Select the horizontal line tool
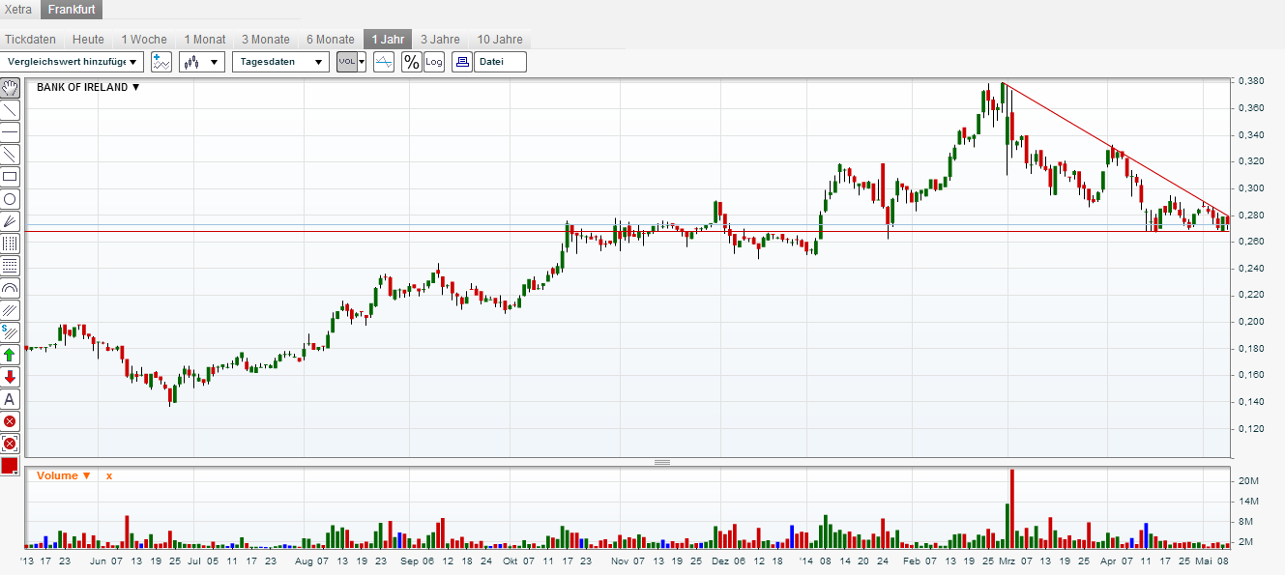This screenshot has width=1285, height=575. pyautogui.click(x=10, y=132)
